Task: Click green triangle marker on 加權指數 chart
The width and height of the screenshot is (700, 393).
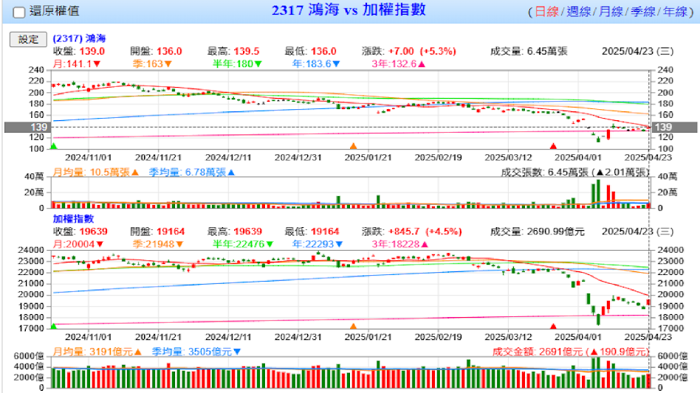Action: coord(54,326)
